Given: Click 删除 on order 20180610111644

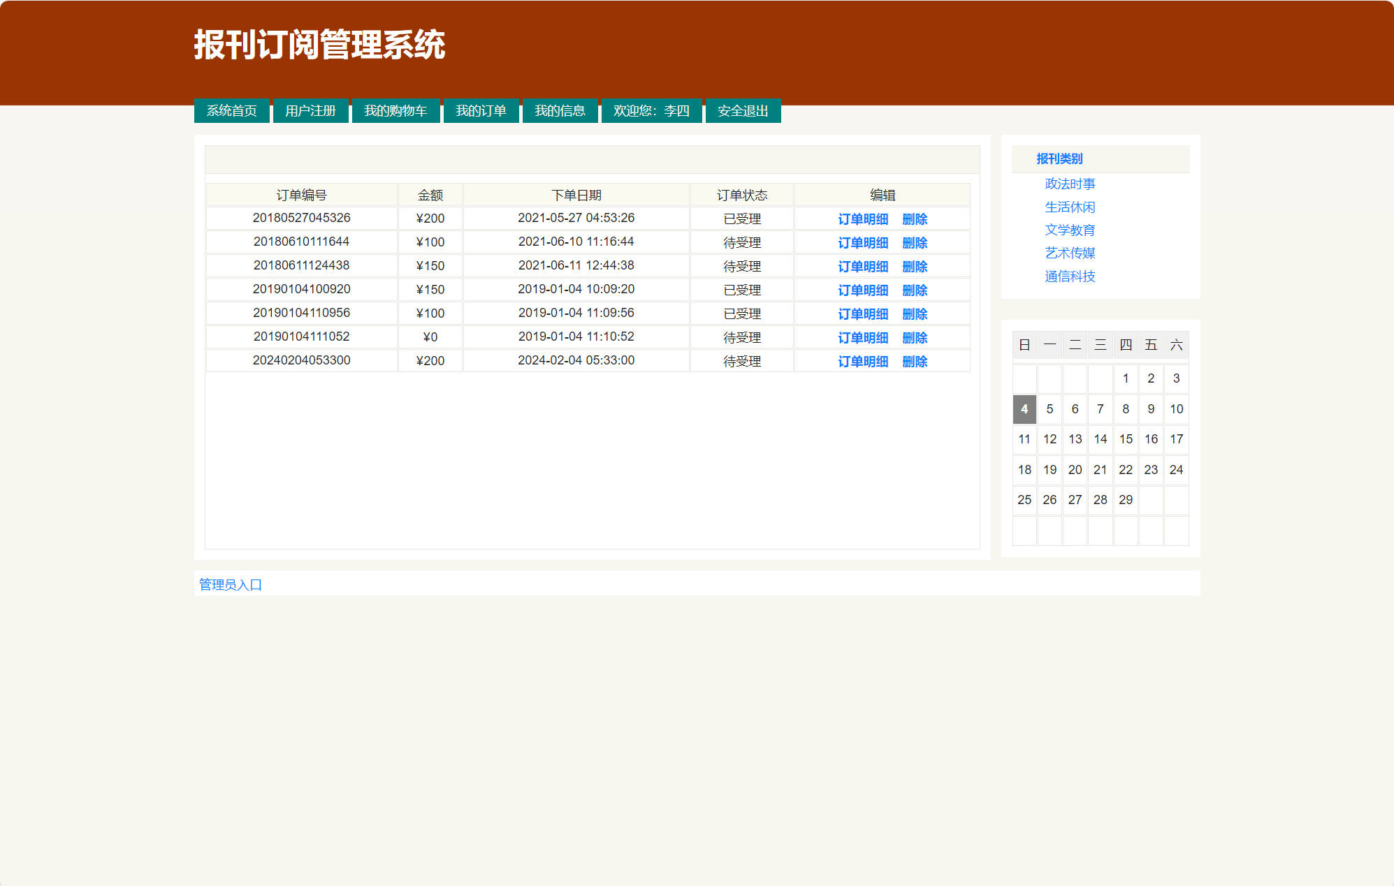Looking at the screenshot, I should (x=915, y=242).
